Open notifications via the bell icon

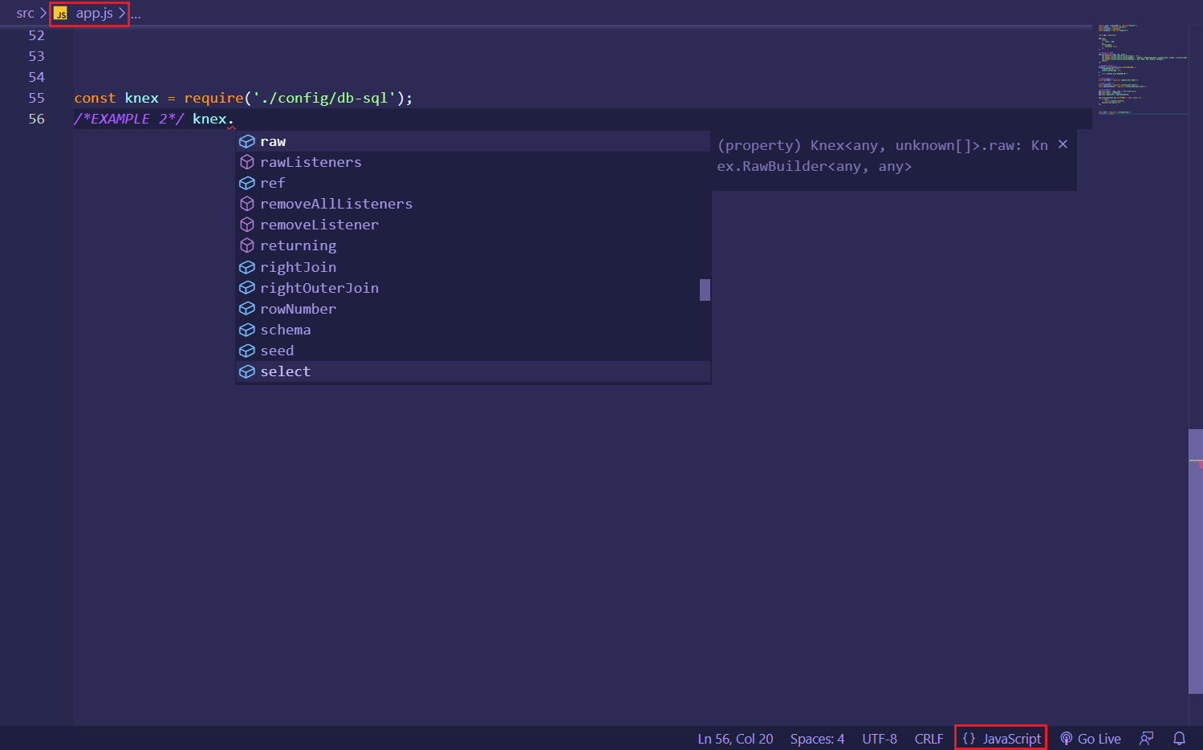(1178, 738)
